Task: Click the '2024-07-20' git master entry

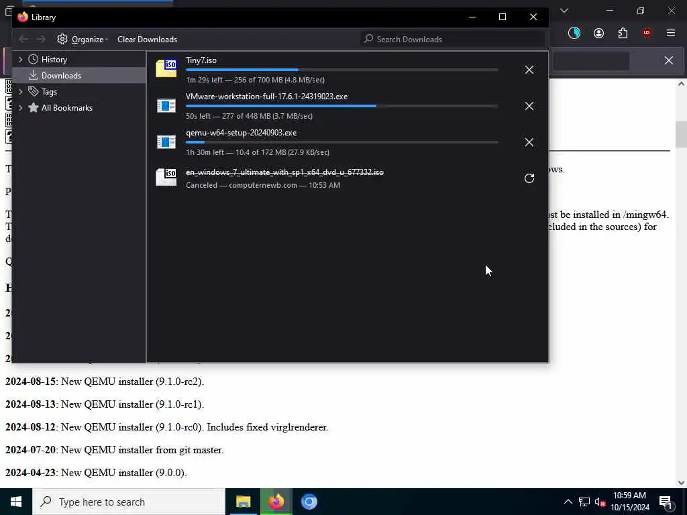Action: tap(115, 450)
